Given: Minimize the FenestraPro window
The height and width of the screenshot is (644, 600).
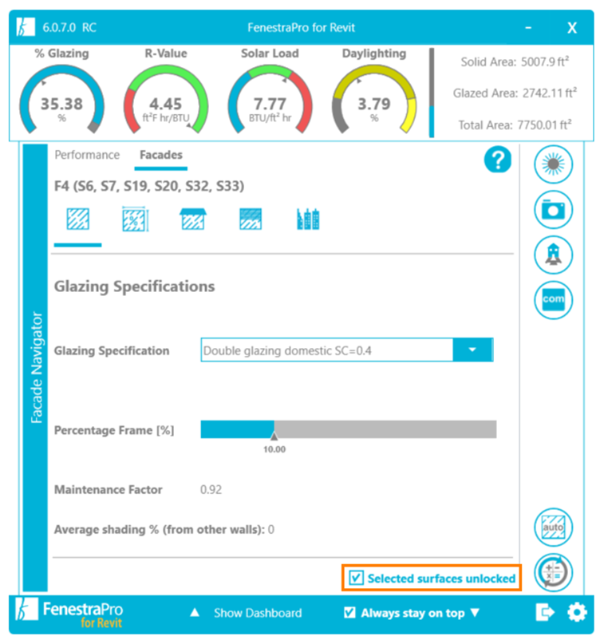Looking at the screenshot, I should click(528, 27).
